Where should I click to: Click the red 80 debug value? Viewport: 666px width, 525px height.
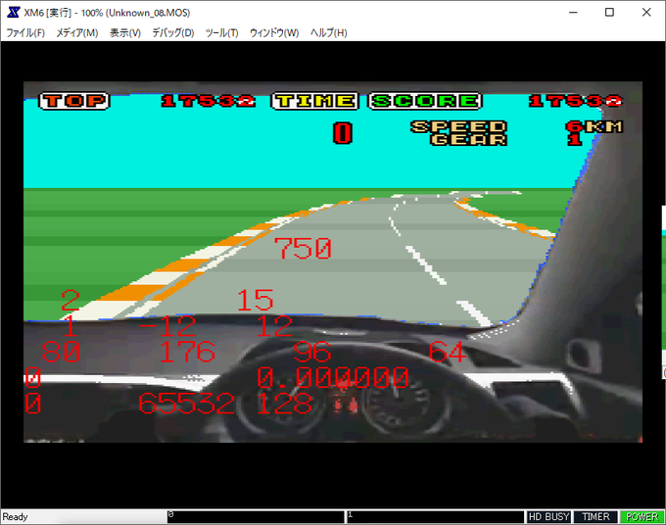pos(61,352)
